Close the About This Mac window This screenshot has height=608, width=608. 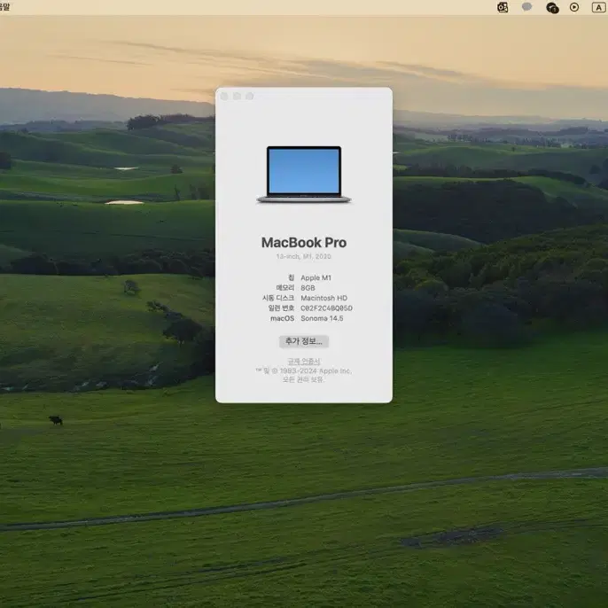point(224,96)
